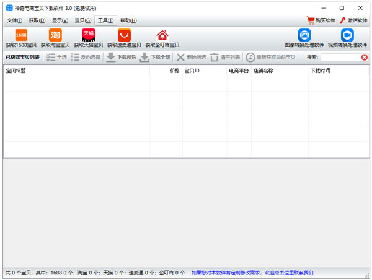Open the 工具(T) menu
372x280 pixels.
tap(106, 20)
